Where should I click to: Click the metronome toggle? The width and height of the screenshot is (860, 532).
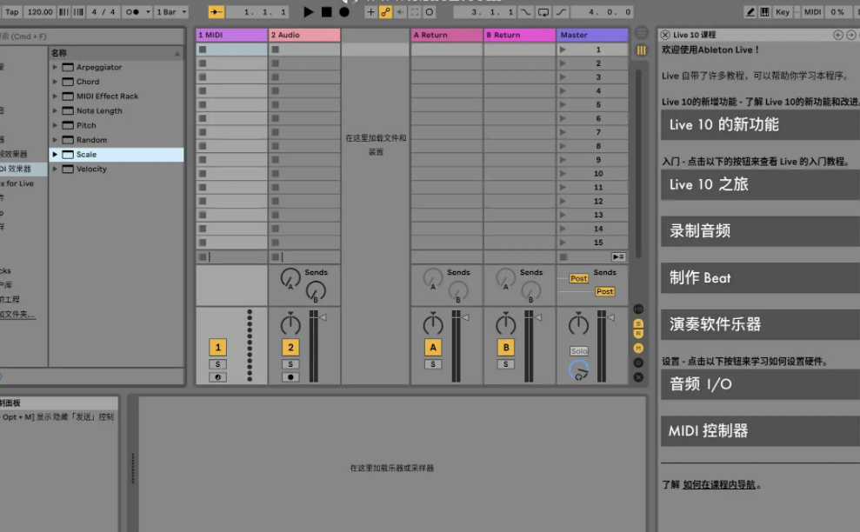pos(132,11)
